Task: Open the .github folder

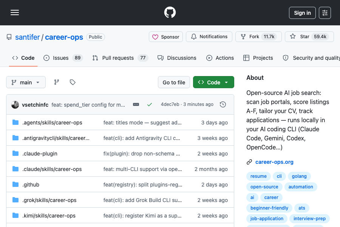Action: click(x=31, y=185)
